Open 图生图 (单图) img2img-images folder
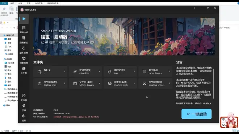This screenshot has width=239, height=134. (x=155, y=83)
